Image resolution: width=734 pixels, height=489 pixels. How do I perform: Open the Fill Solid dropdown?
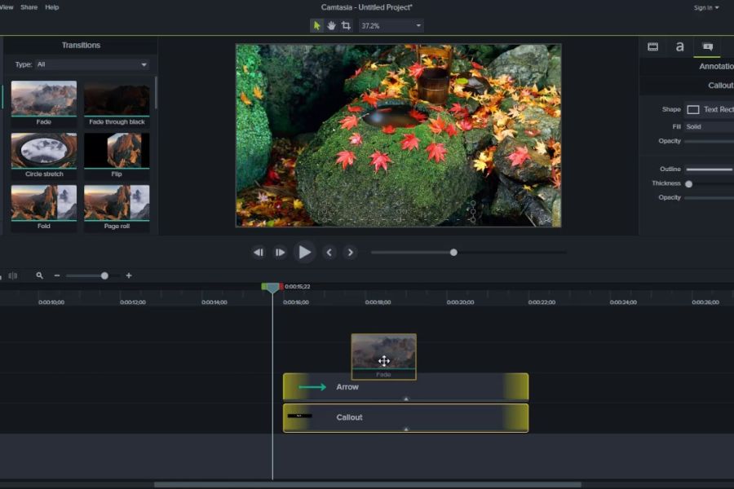pyautogui.click(x=709, y=127)
